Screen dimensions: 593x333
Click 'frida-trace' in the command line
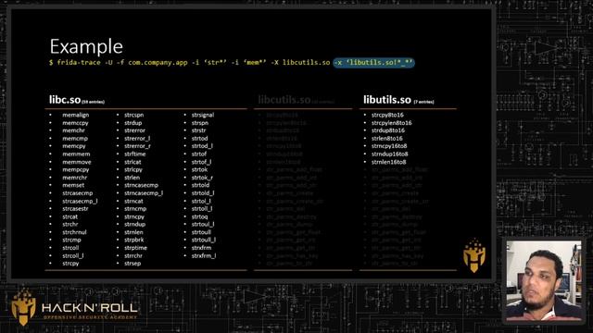point(79,63)
